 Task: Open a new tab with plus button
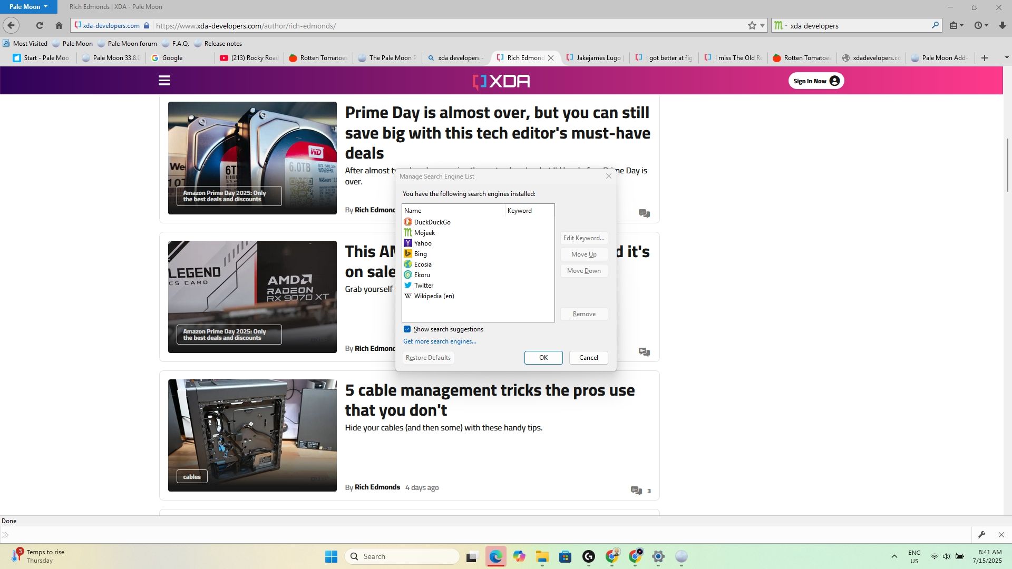click(x=984, y=58)
